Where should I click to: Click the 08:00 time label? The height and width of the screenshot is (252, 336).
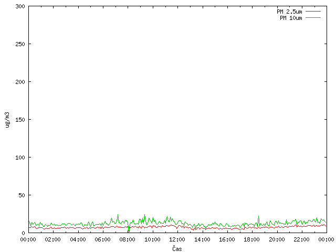coord(127,239)
